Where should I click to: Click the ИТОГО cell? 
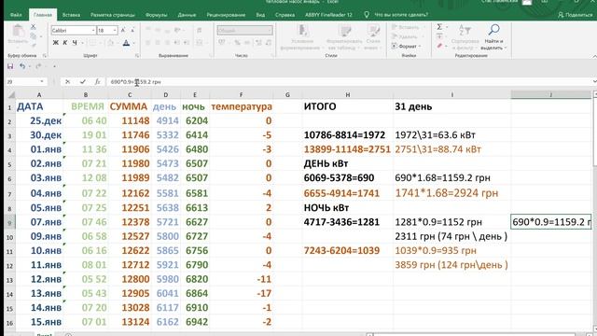348,106
